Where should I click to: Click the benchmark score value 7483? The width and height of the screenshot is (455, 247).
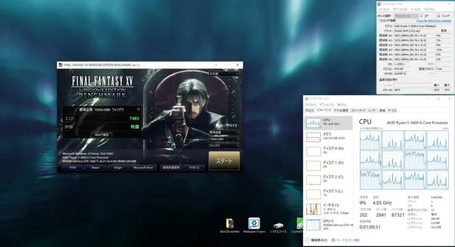[134, 119]
